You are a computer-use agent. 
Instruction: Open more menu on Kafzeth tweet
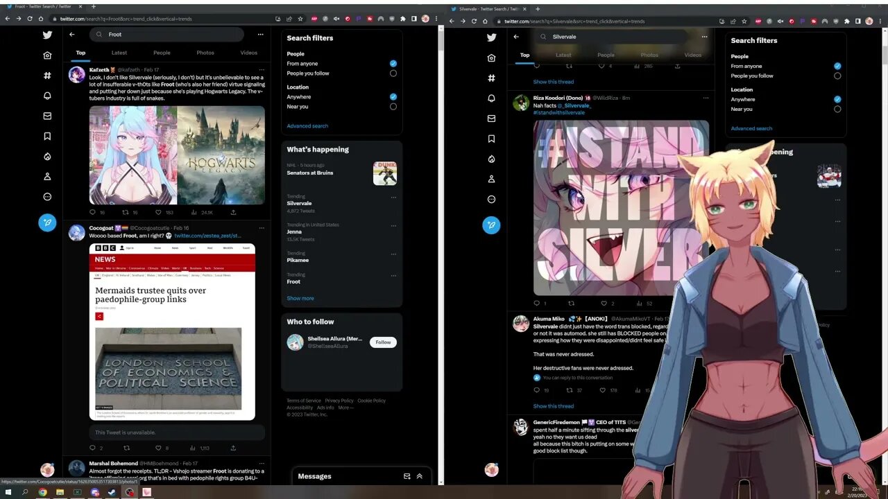[x=262, y=70]
